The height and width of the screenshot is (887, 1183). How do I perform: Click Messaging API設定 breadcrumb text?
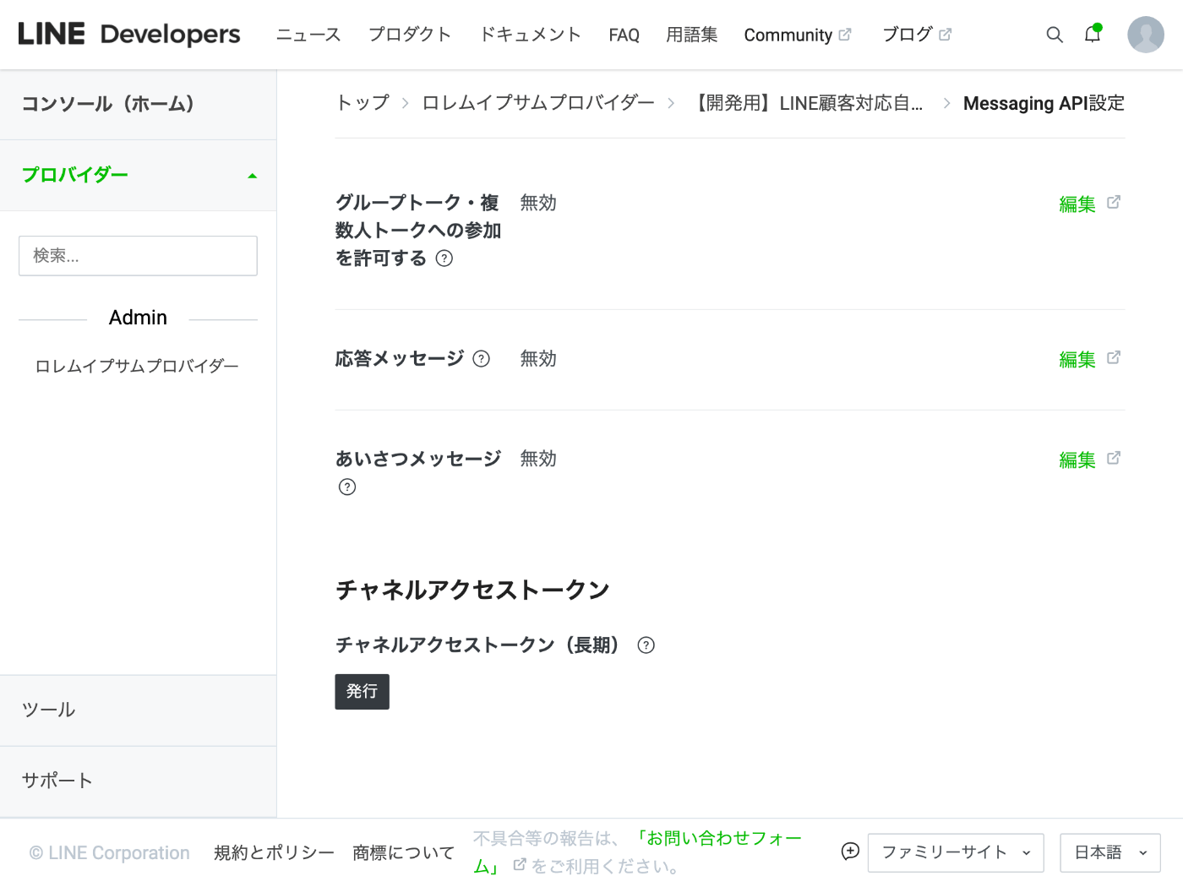[x=1044, y=103]
